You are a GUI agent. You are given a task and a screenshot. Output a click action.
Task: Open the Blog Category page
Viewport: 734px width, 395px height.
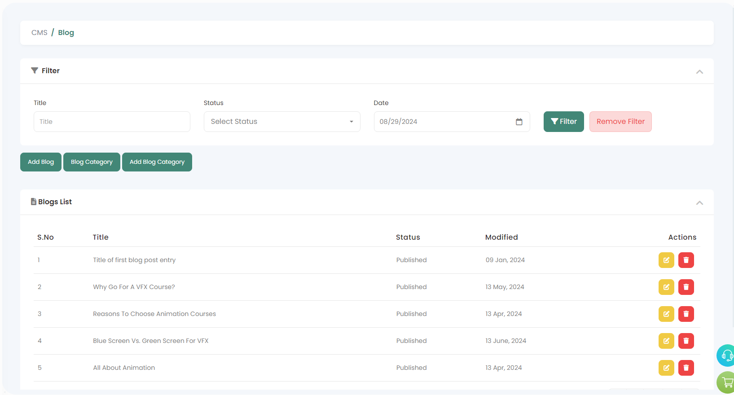(92, 162)
